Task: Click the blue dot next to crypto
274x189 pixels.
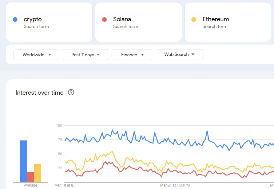Action: (15, 19)
